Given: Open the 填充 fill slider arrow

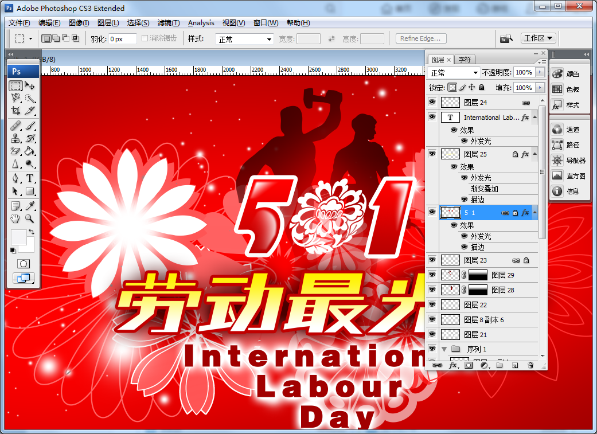Looking at the screenshot, I should pyautogui.click(x=540, y=88).
